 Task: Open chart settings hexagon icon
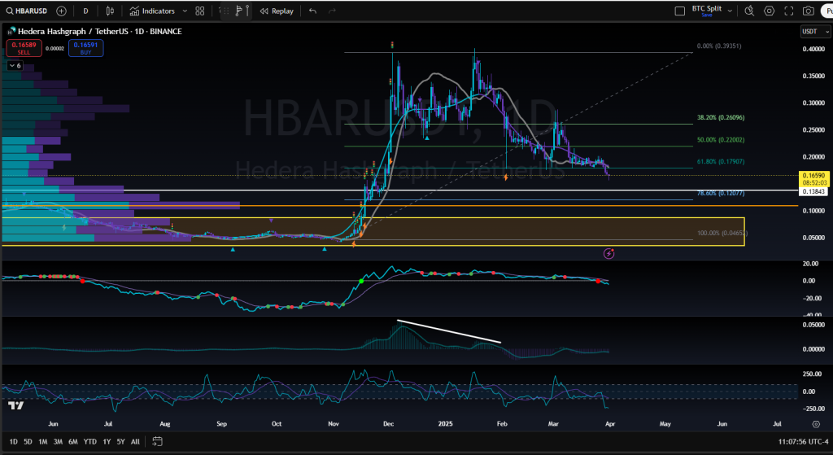[769, 11]
